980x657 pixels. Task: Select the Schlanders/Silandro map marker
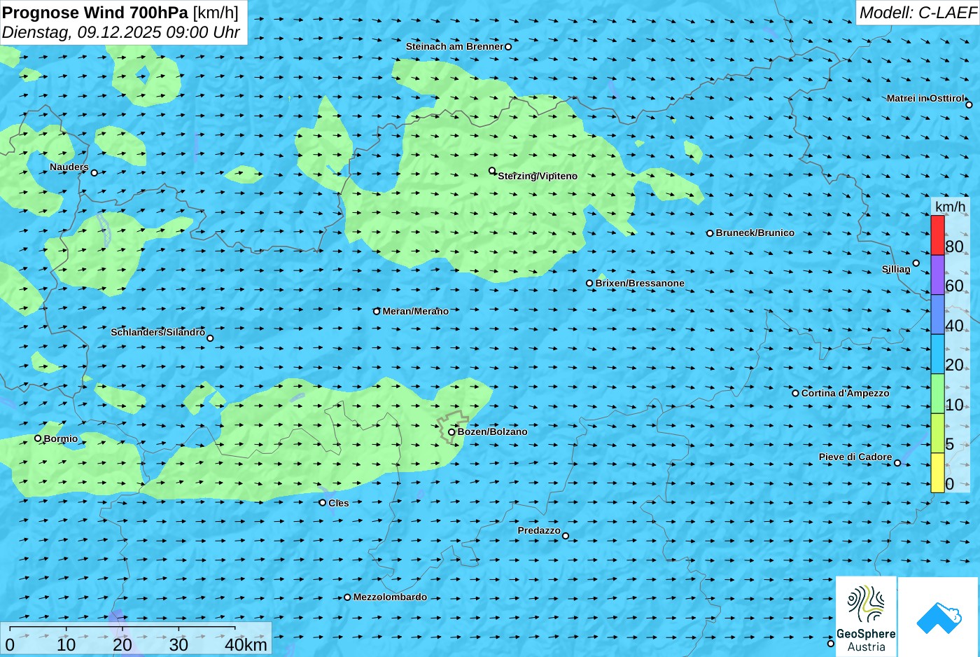(x=210, y=338)
